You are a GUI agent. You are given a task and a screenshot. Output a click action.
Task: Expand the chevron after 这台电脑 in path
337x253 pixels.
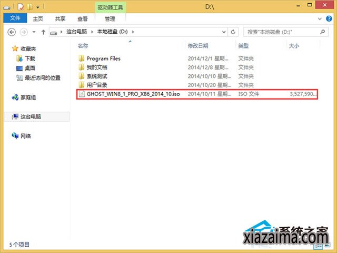click(x=92, y=32)
